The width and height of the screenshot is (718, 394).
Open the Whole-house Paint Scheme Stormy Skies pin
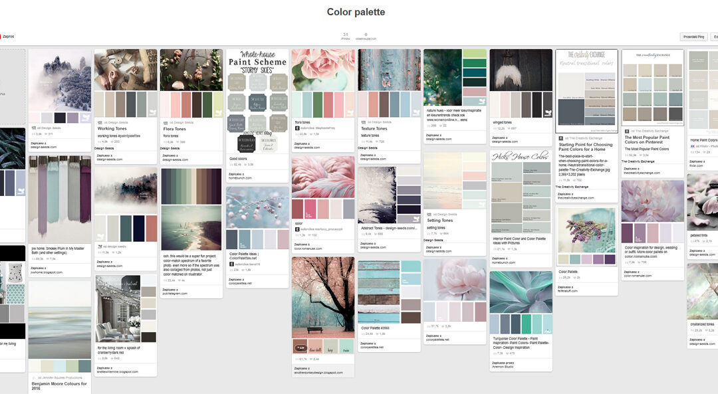click(x=257, y=100)
